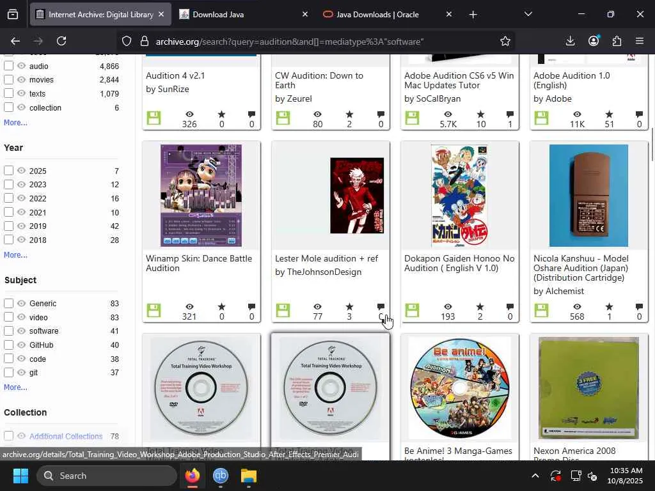Expand More media type options
Screen dimensions: 655x491
coord(15,122)
